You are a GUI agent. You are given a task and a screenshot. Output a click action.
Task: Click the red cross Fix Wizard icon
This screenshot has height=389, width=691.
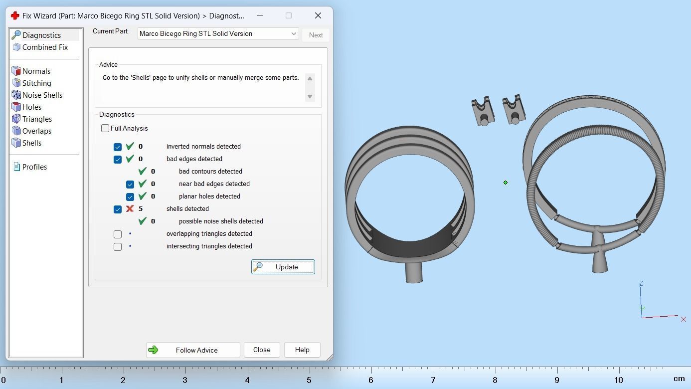point(15,15)
